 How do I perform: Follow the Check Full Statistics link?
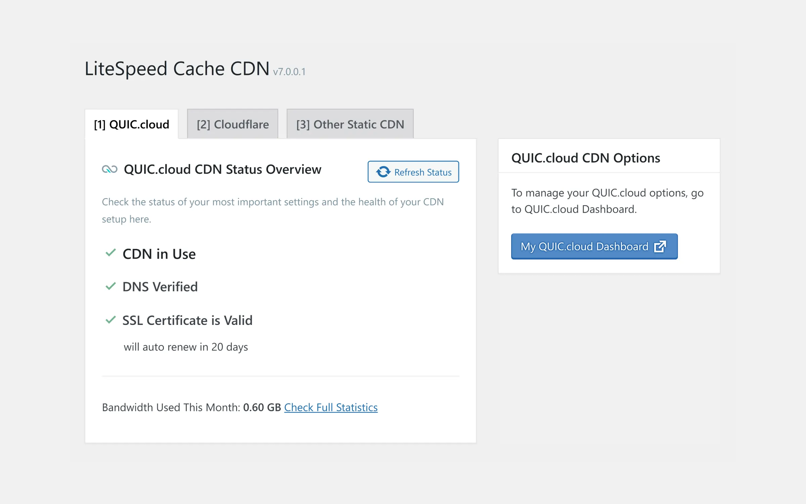pos(331,407)
